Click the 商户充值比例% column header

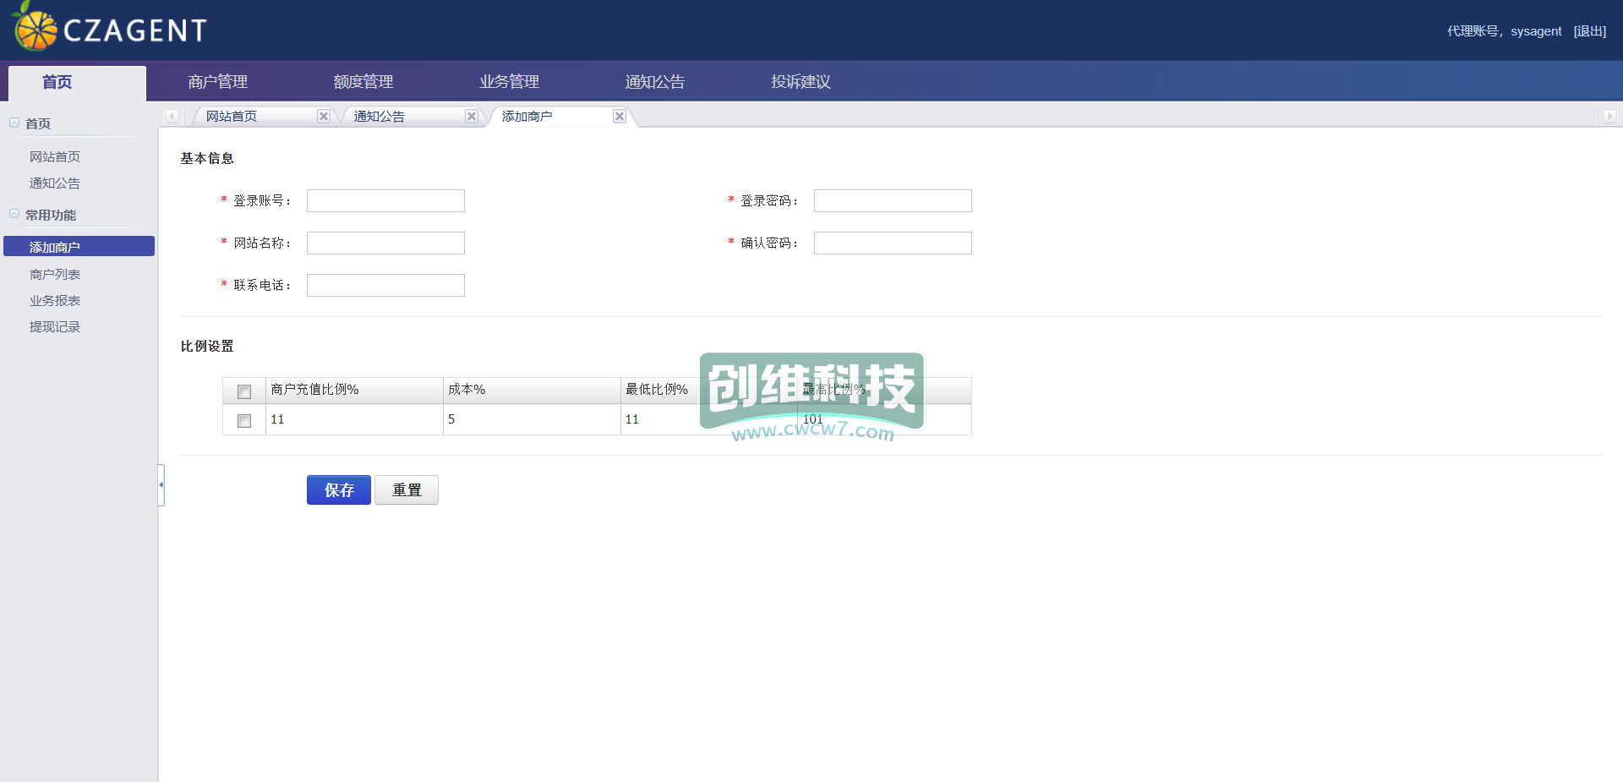[x=354, y=390]
